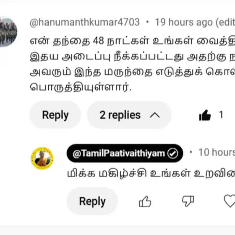Click the Tamil reply text under TamilPaativaithiyam

(151, 174)
